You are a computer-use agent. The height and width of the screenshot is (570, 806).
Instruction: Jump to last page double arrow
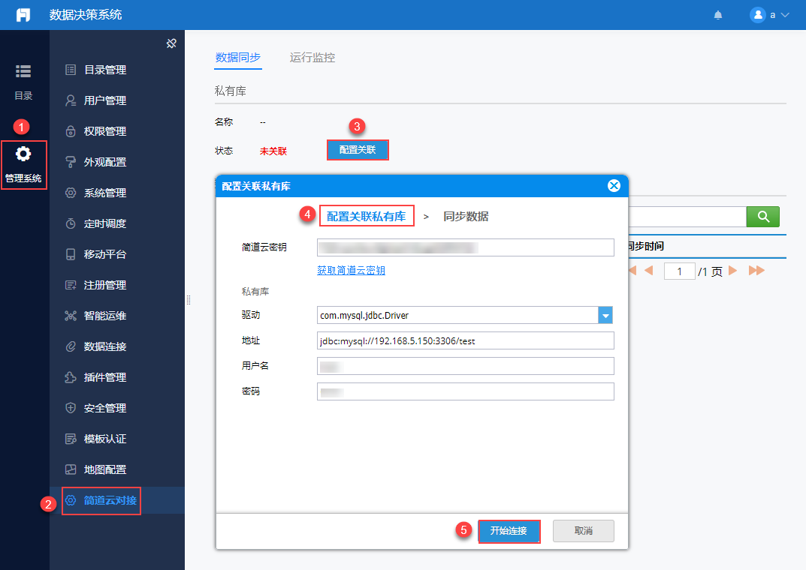(x=756, y=271)
